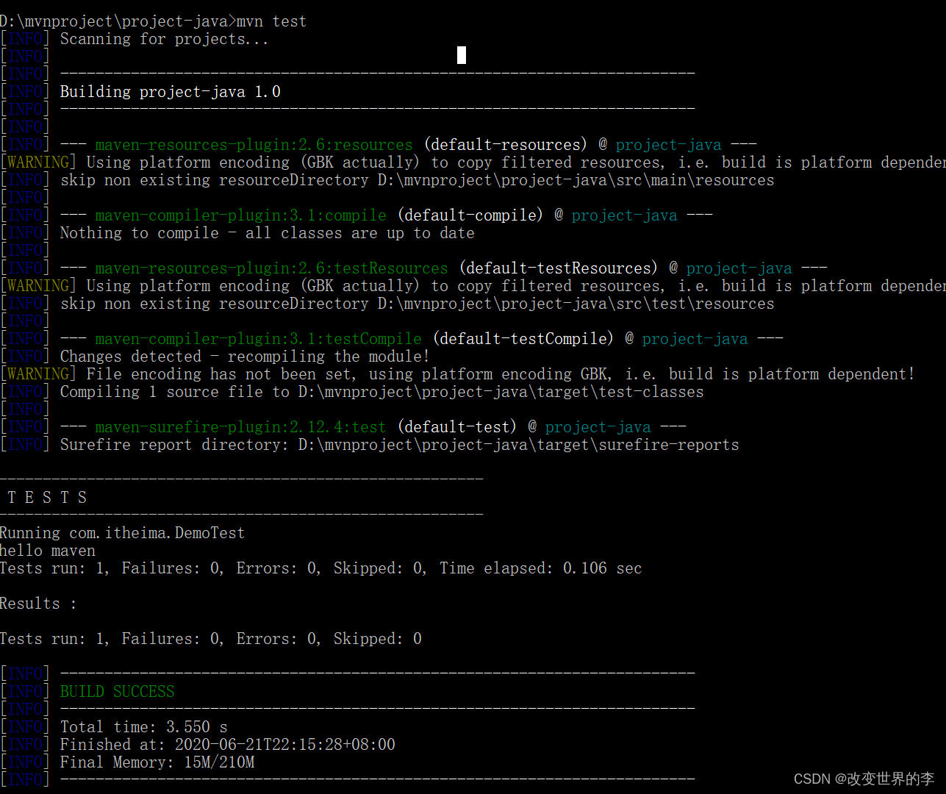The image size is (946, 794).
Task: Click 'File encoding has not been set' warning
Action: coord(458,374)
